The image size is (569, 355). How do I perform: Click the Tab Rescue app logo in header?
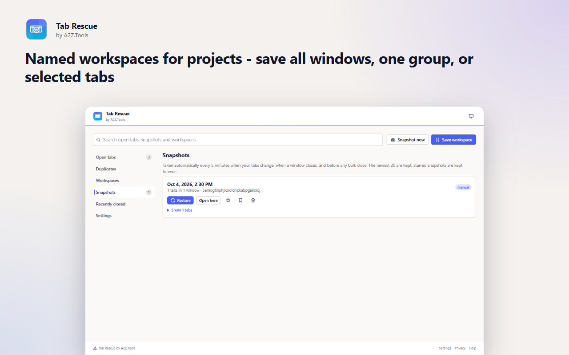pos(98,116)
